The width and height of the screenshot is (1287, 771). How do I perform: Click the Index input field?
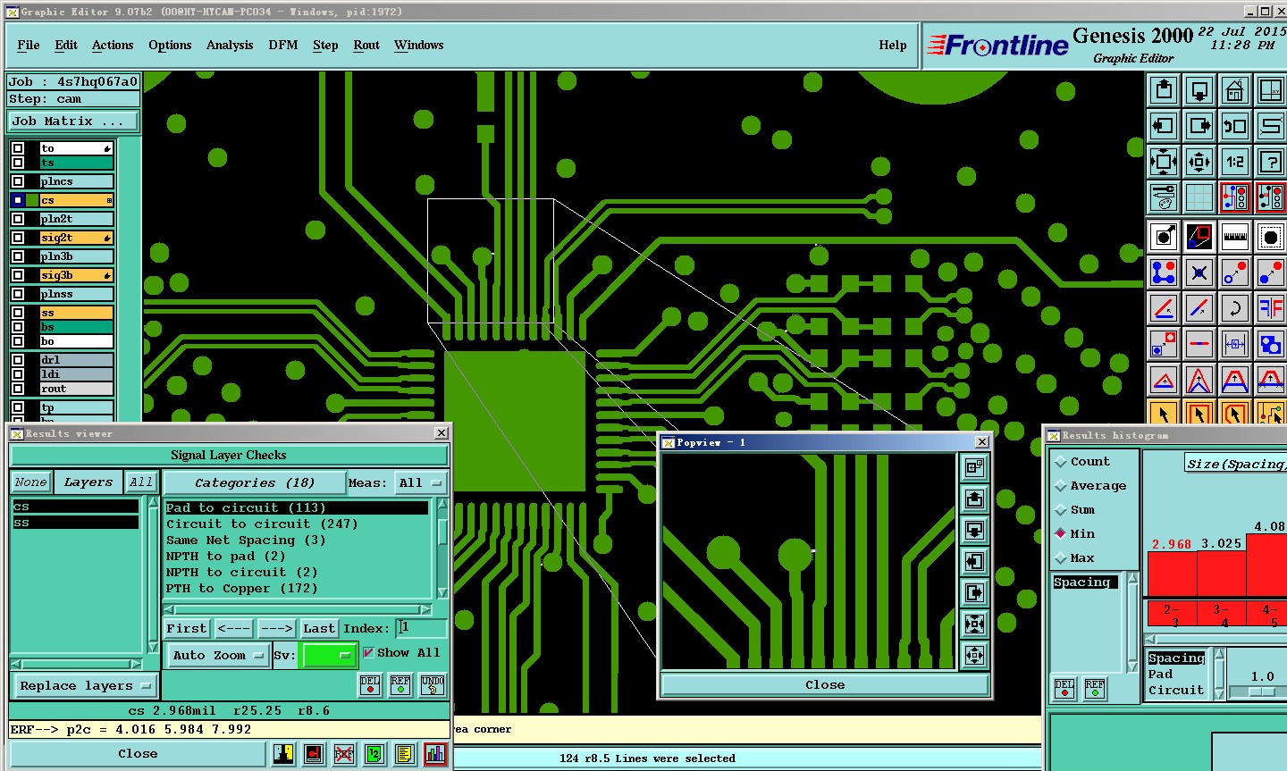click(x=422, y=629)
